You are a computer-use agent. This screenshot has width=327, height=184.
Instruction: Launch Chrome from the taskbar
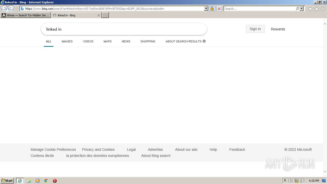(x=46, y=181)
